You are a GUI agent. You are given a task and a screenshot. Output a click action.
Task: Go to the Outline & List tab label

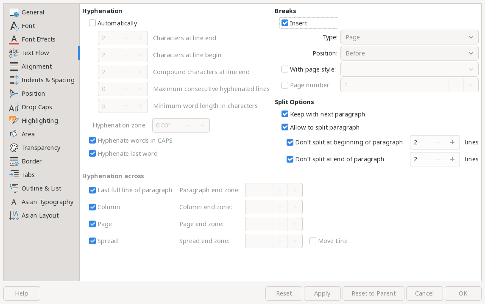click(x=42, y=188)
